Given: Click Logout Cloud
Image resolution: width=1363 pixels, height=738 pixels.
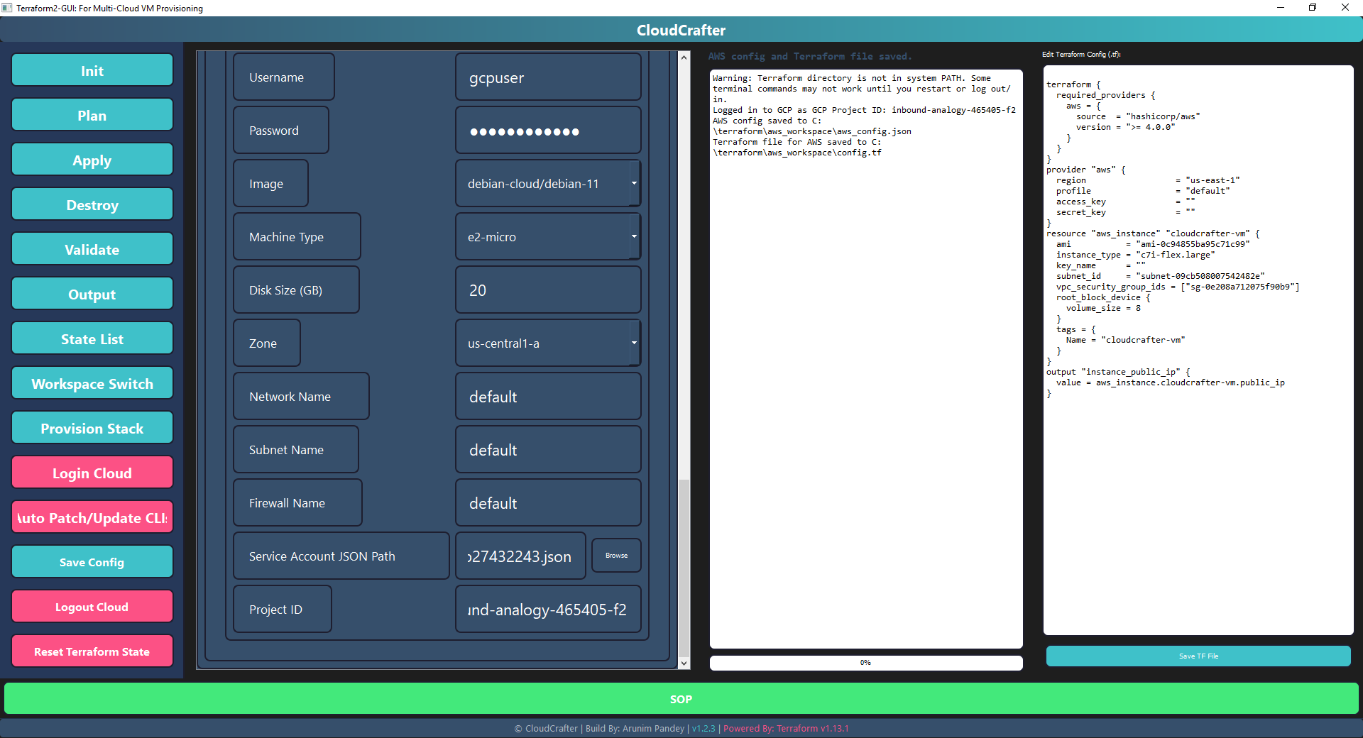Looking at the screenshot, I should click(92, 606).
